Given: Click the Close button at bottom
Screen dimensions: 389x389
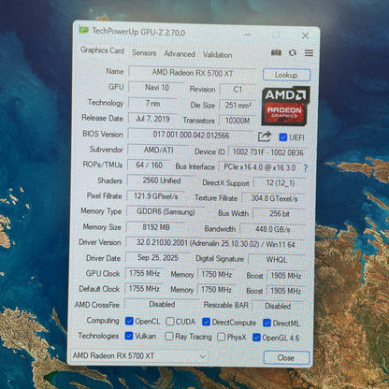Looking at the screenshot, I should (x=286, y=357).
